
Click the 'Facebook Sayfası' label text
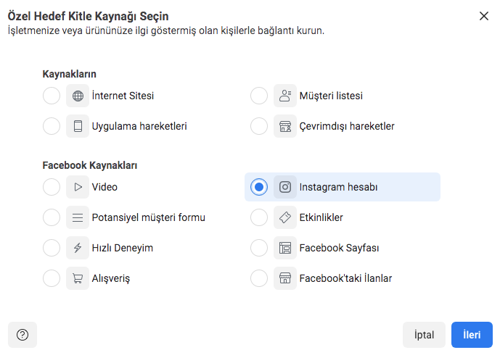[340, 248]
